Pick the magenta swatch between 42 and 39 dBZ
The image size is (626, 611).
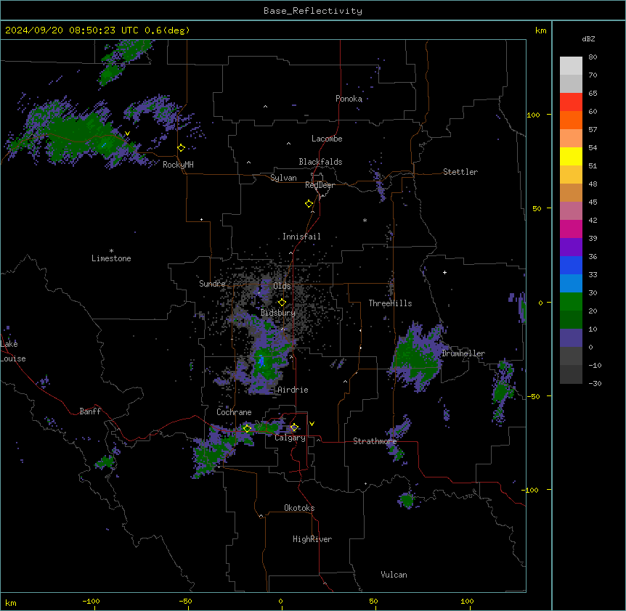pyautogui.click(x=571, y=229)
